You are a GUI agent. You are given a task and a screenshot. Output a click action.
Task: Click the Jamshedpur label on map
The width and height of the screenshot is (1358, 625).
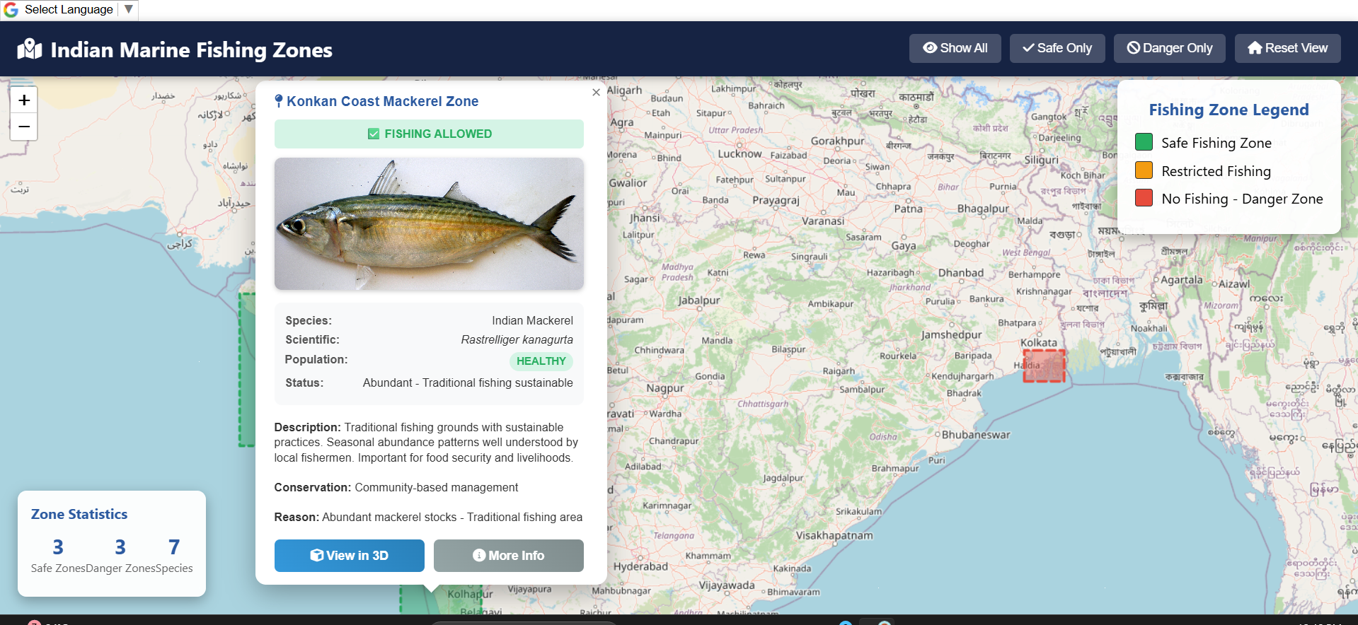pos(951,335)
